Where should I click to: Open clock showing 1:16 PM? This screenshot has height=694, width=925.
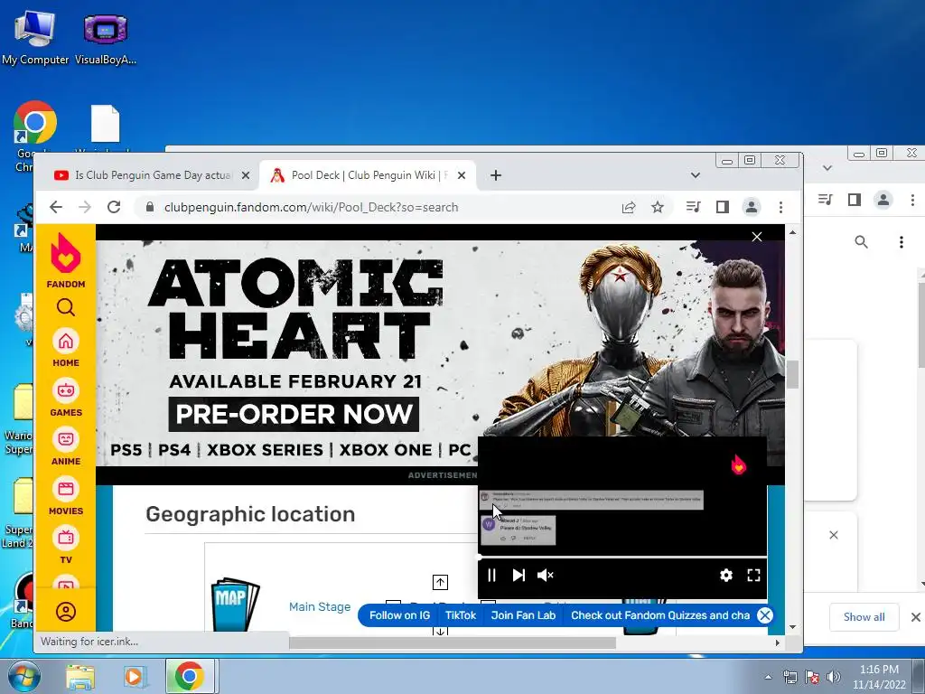click(879, 677)
